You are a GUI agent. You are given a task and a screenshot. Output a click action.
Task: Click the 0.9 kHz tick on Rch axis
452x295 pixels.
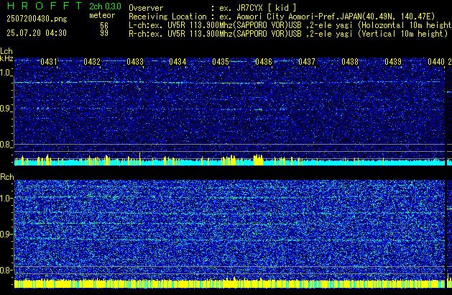click(x=6, y=234)
